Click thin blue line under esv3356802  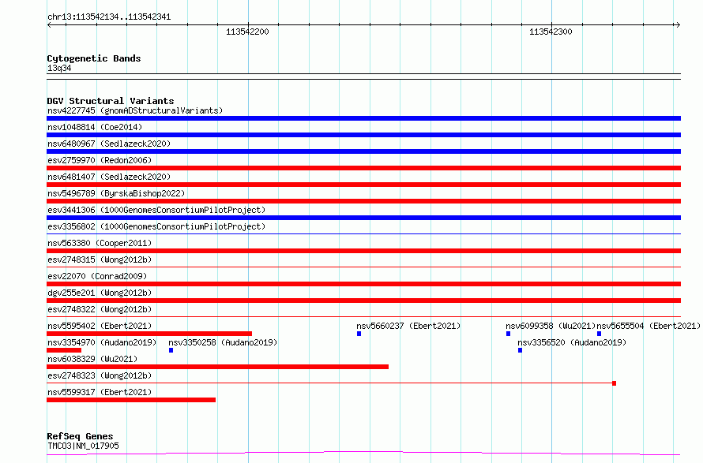[363, 233]
